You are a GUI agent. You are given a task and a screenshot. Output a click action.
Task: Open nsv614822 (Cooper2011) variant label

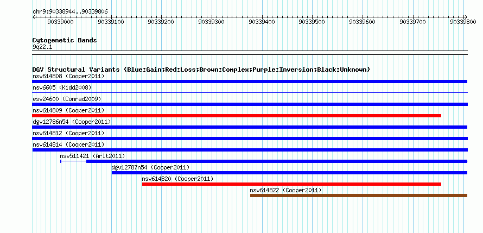click(285, 190)
